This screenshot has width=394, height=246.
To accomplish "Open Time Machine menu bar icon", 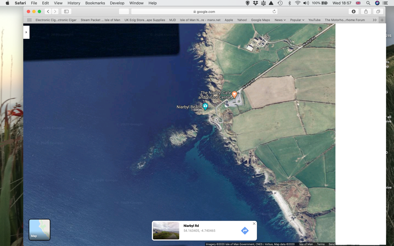I will coord(280,3).
